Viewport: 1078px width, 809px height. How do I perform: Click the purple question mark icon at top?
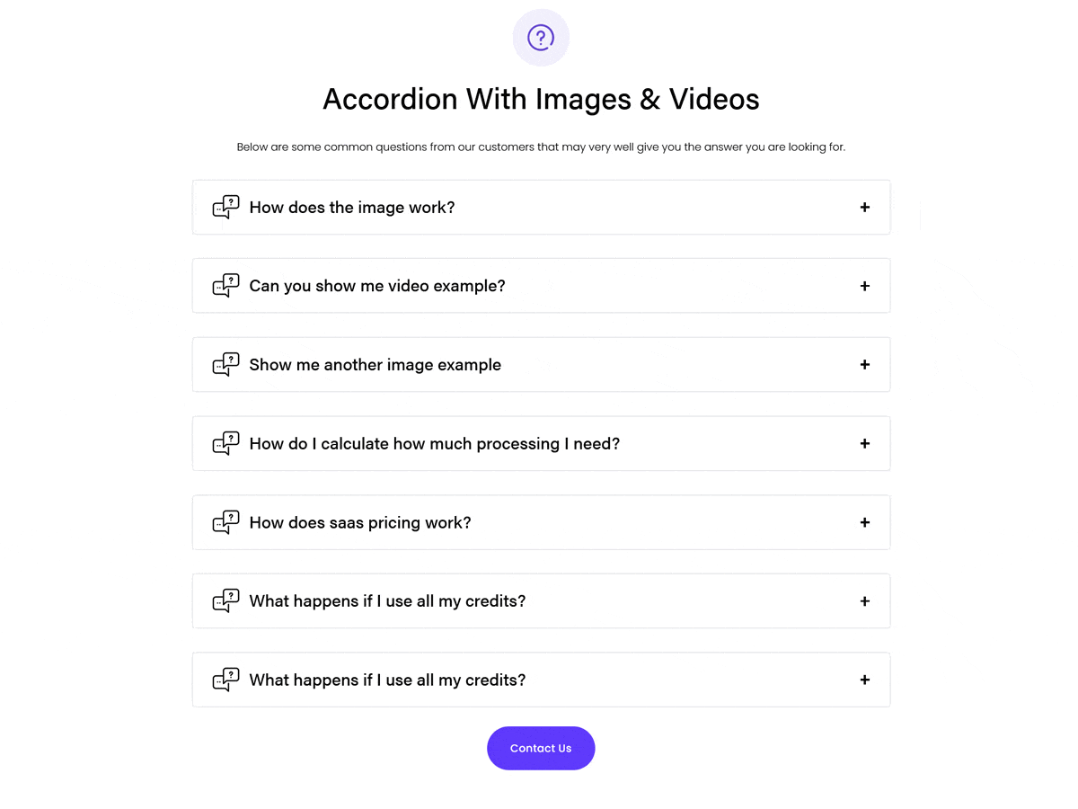541,38
